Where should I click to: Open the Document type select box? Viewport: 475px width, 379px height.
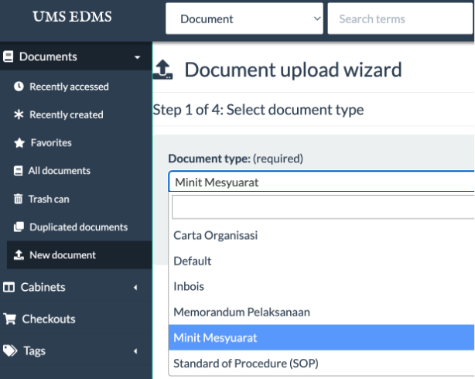pyautogui.click(x=321, y=183)
